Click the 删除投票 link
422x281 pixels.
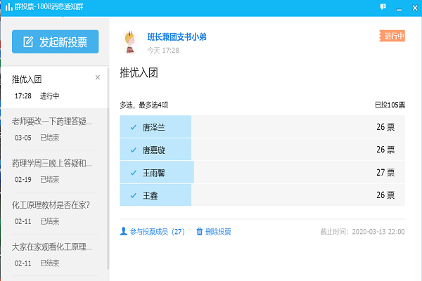(218, 231)
